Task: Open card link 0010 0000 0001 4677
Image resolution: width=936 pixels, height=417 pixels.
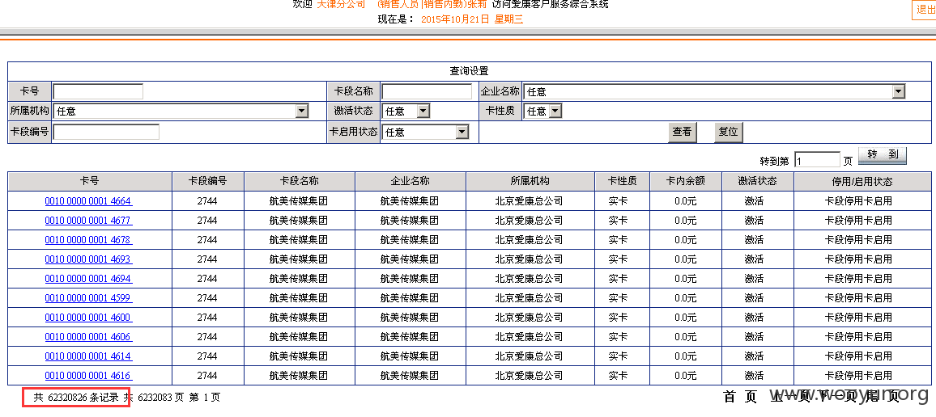Action: point(88,221)
